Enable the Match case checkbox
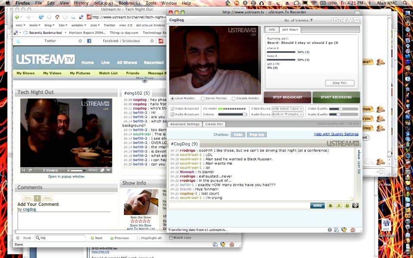The height and width of the screenshot is (258, 413). [x=171, y=238]
